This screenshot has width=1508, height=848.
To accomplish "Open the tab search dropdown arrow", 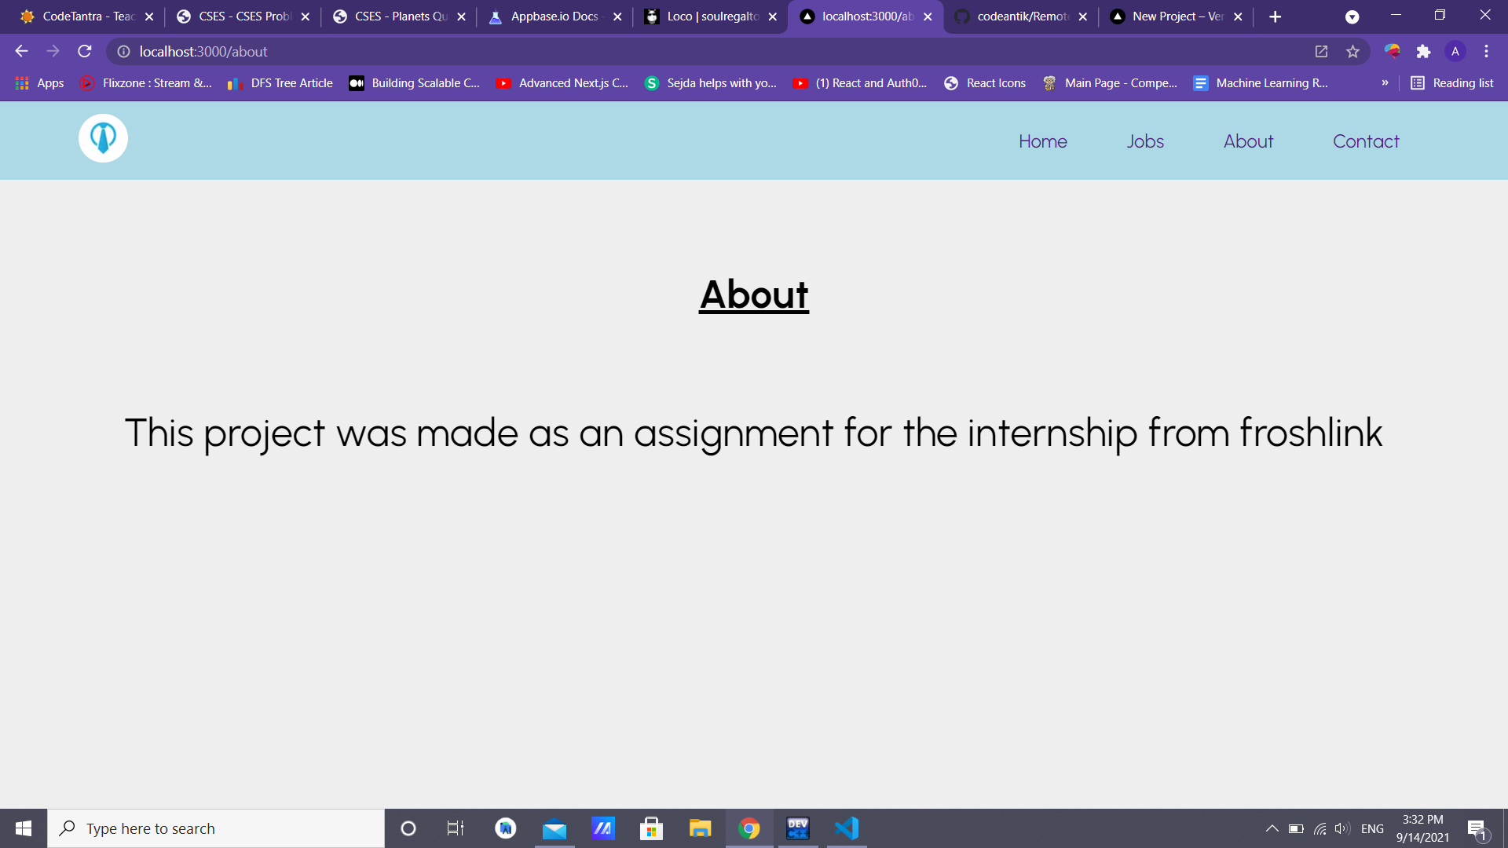I will [x=1352, y=16].
